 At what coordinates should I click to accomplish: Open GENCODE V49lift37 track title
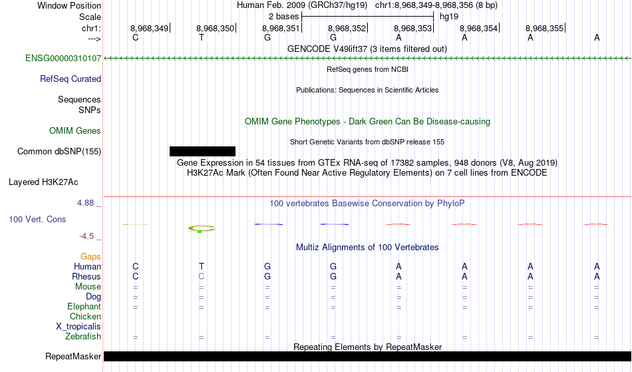(x=367, y=49)
